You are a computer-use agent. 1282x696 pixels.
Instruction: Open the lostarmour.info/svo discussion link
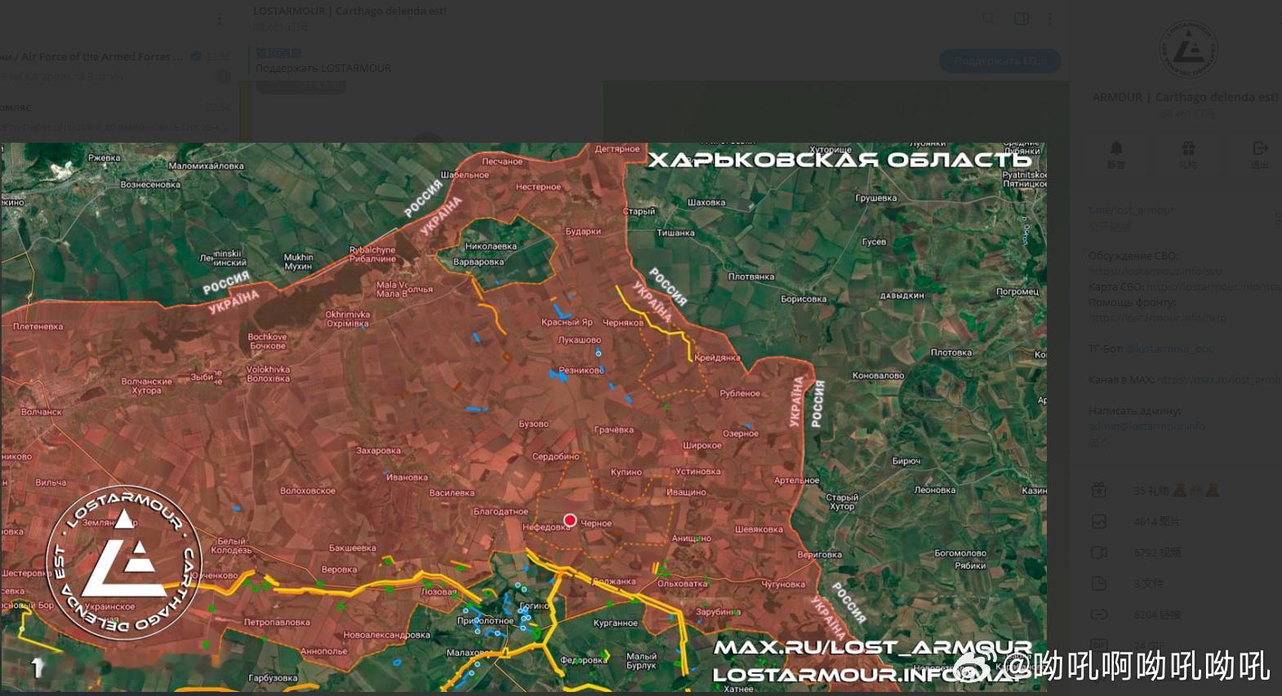(x=1155, y=271)
